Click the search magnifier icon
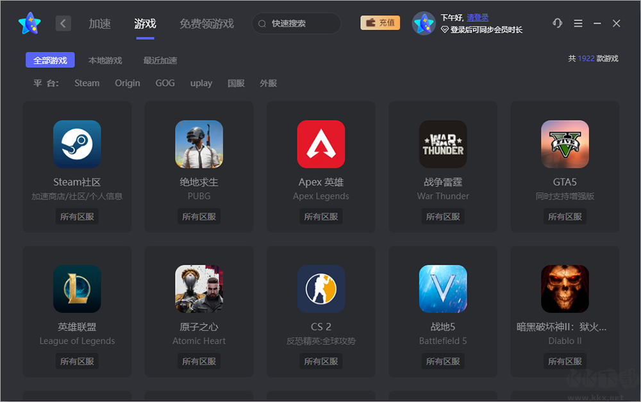 [262, 24]
